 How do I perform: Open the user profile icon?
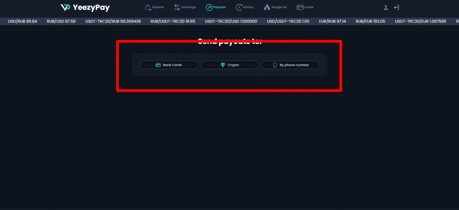[x=386, y=8]
